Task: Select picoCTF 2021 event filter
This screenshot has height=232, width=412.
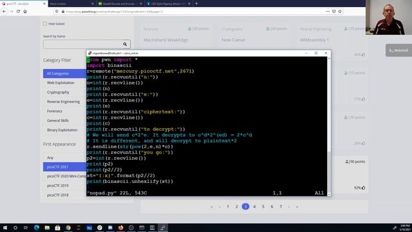Action: click(64, 167)
